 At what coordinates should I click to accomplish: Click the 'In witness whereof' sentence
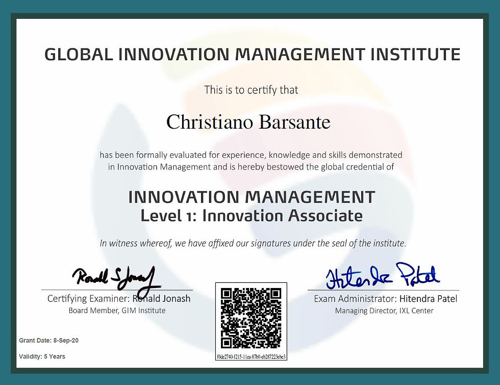click(x=253, y=243)
